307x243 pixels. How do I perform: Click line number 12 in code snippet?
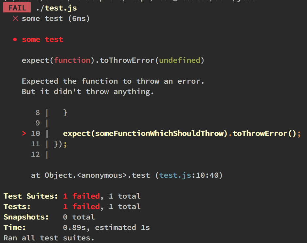click(x=35, y=154)
